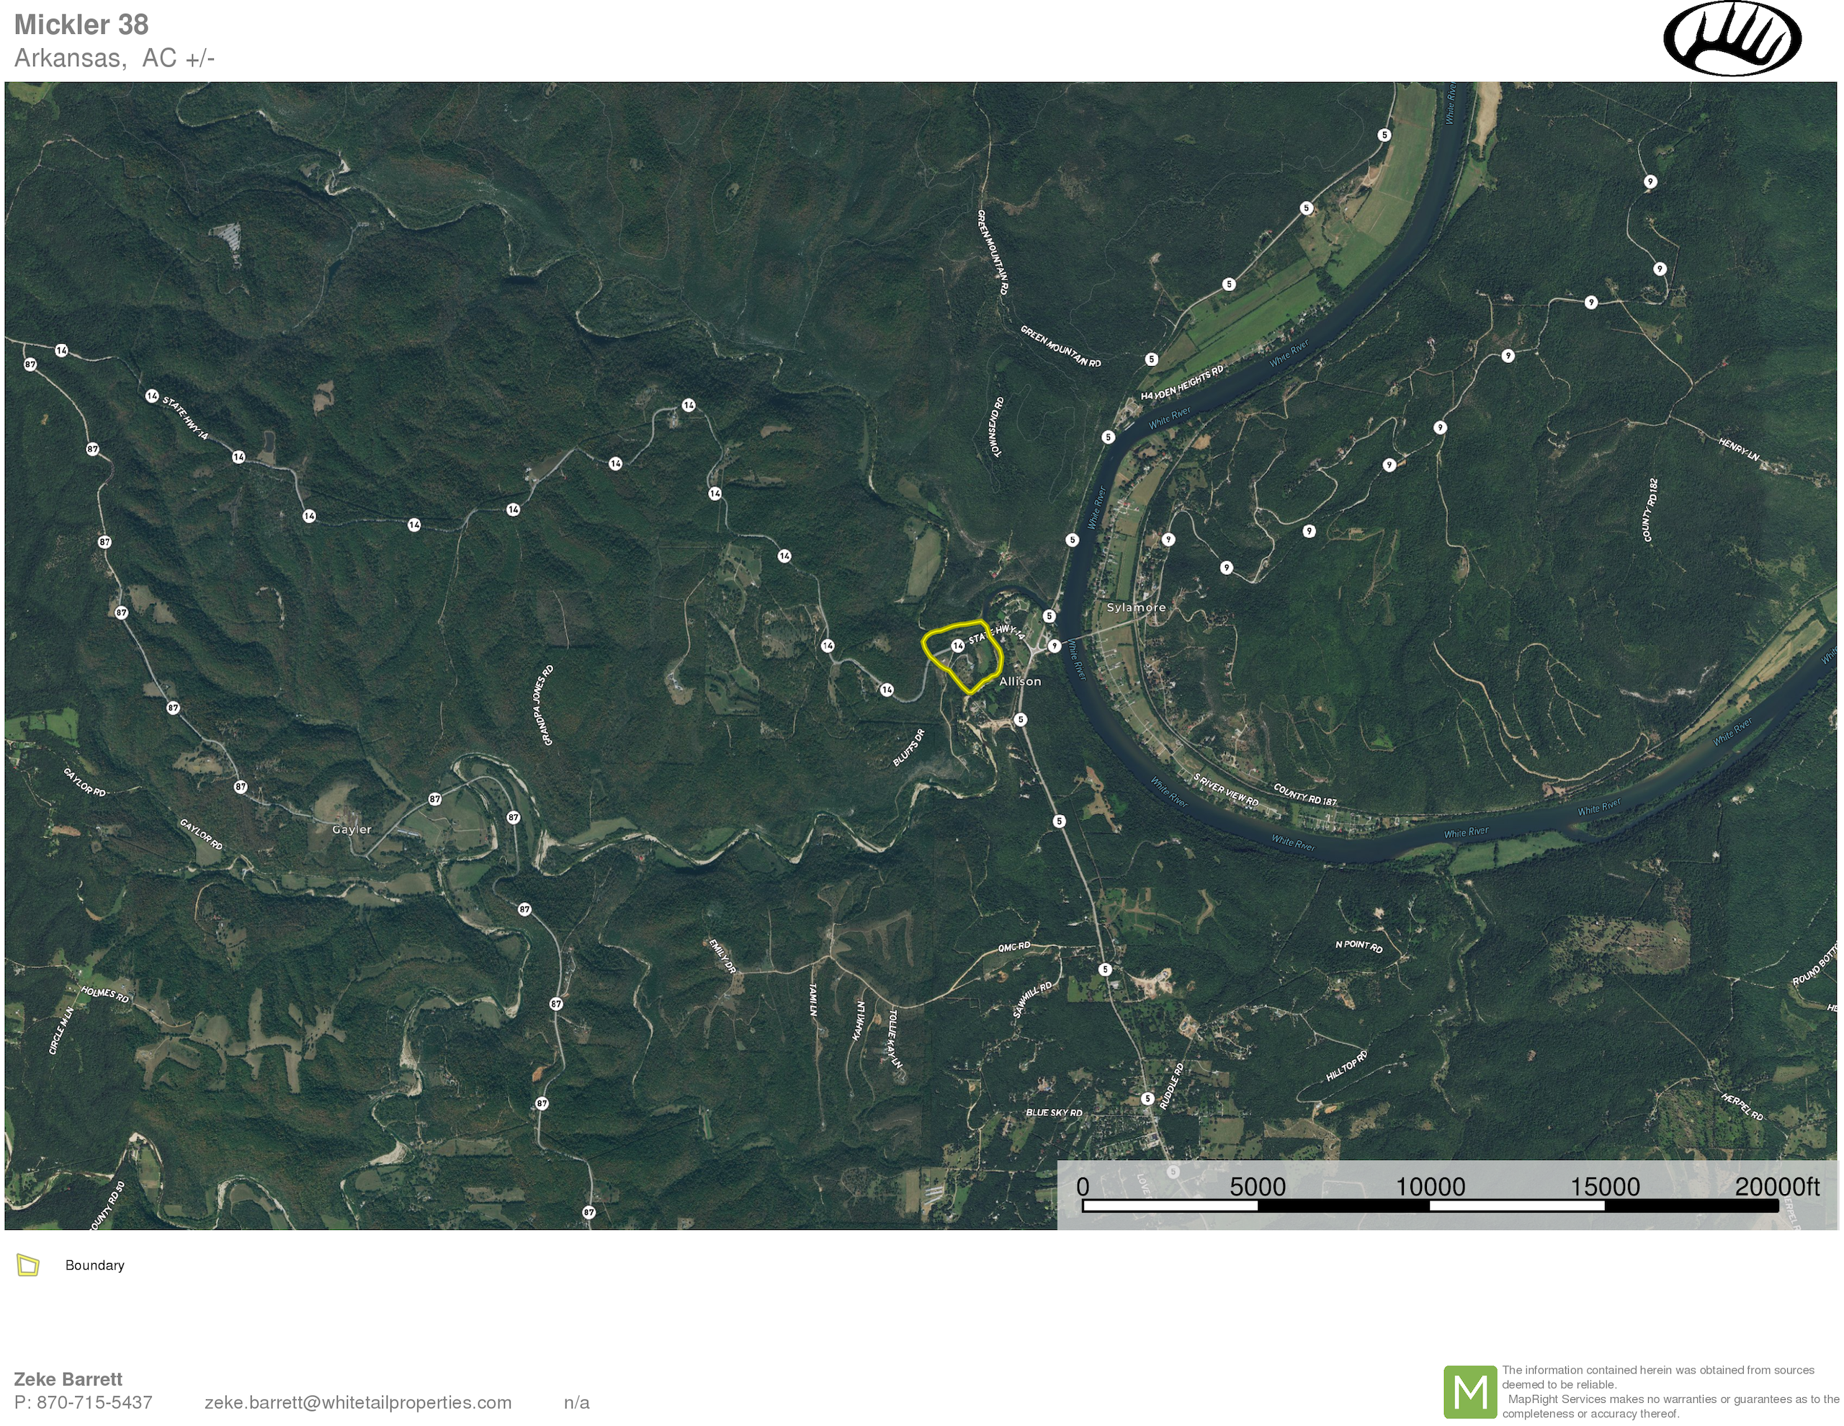Click the Allison town label
This screenshot has width=1844, height=1426.
pos(1020,681)
